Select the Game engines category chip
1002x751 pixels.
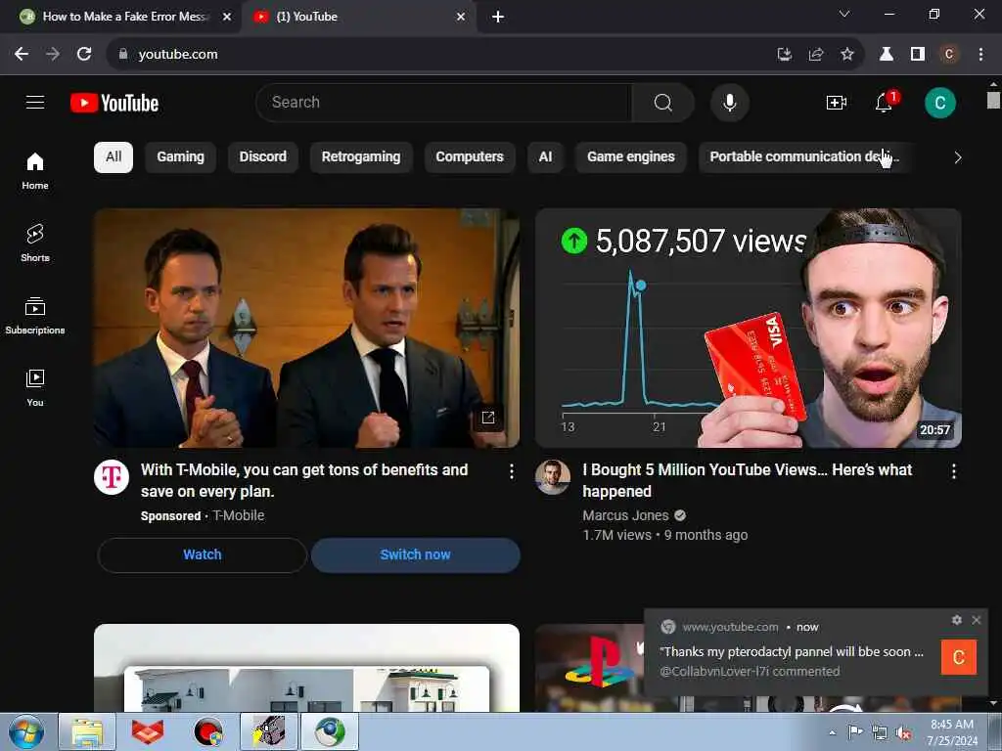pos(631,157)
